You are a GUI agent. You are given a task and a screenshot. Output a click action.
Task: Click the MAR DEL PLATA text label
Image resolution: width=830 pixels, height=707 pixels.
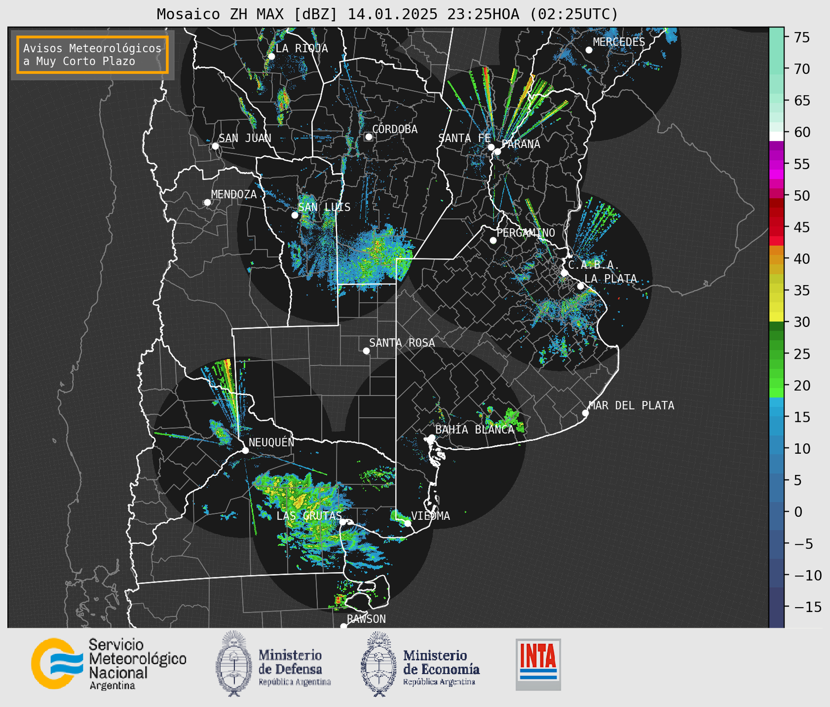pos(631,406)
